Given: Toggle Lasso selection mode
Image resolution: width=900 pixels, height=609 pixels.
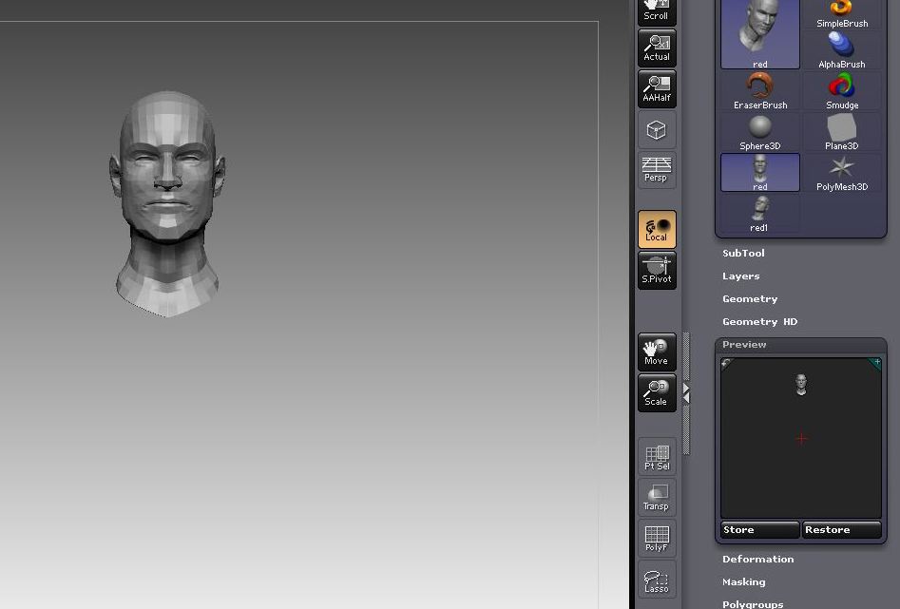Looking at the screenshot, I should coord(657,580).
